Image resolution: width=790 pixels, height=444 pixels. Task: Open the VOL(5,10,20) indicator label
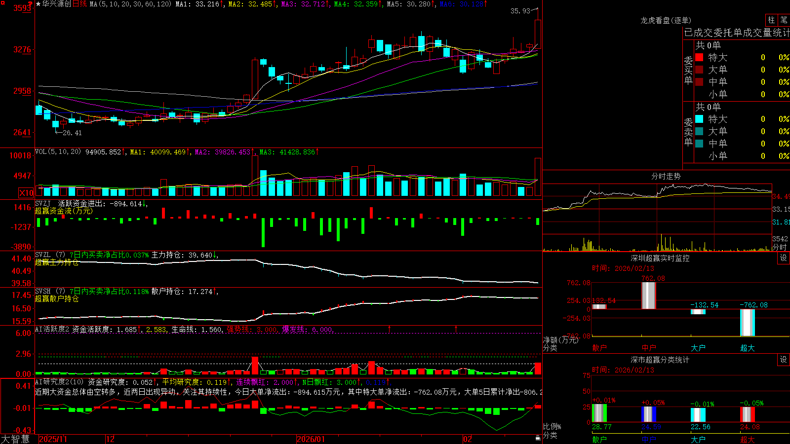(x=58, y=152)
